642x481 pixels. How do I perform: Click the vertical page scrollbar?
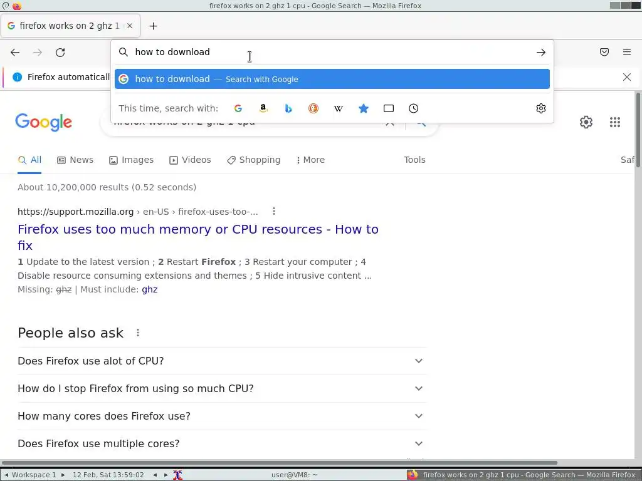[638, 129]
